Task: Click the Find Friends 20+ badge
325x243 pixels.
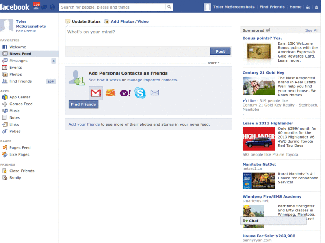Action: click(51, 81)
